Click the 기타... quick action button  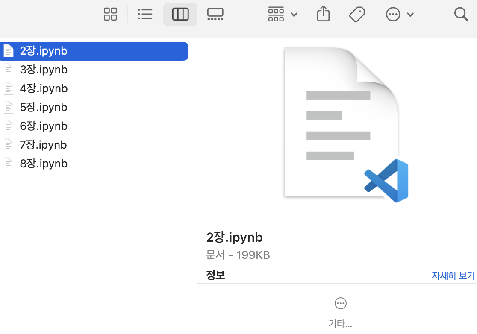[340, 313]
